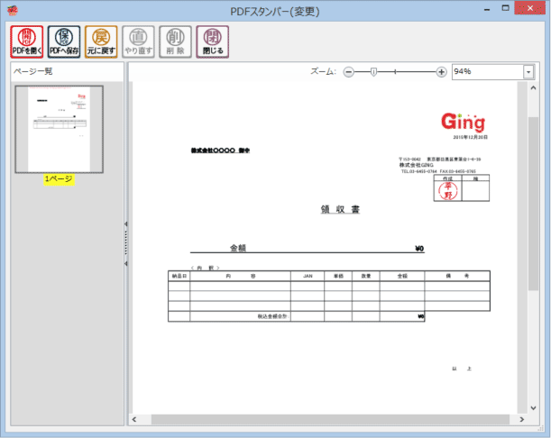Click the horizontal scrollbar thumb
This screenshot has height=438, width=551.
[330, 419]
